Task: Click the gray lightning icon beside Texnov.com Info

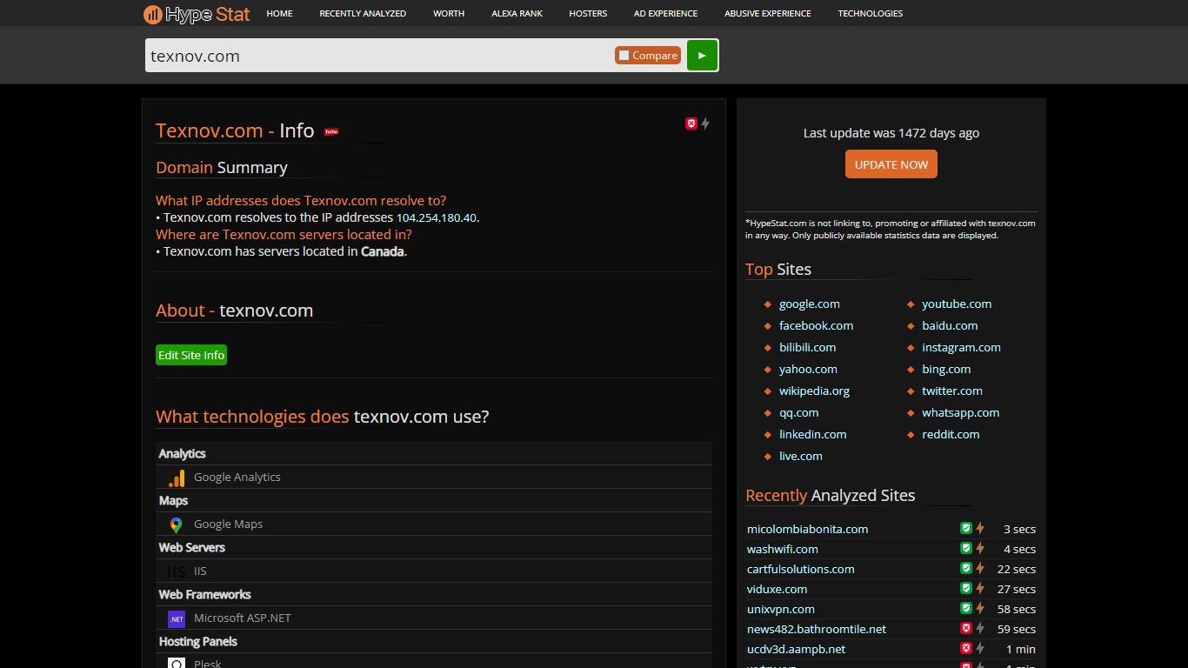Action: 705,124
